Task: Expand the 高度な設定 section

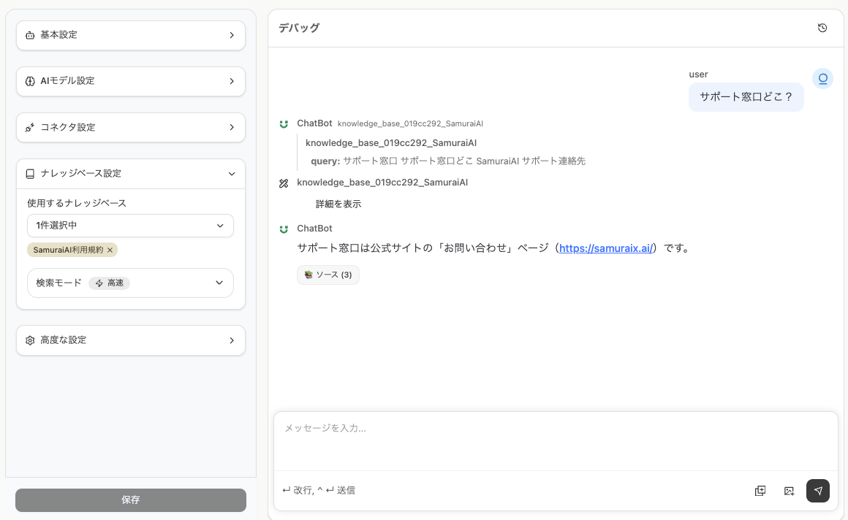Action: pyautogui.click(x=131, y=340)
